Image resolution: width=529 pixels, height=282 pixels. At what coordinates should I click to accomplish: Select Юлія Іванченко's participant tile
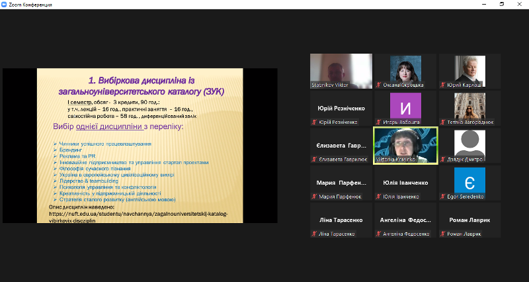coord(405,183)
